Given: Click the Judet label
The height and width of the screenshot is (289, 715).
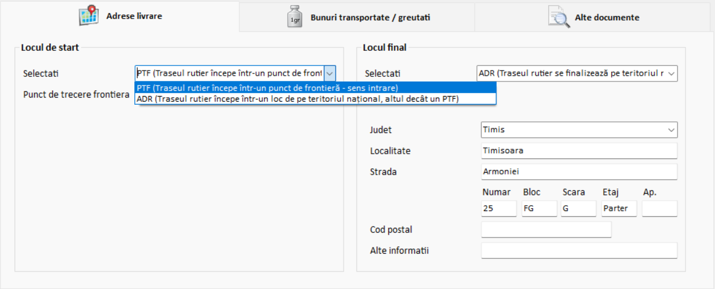Looking at the screenshot, I should tap(381, 130).
